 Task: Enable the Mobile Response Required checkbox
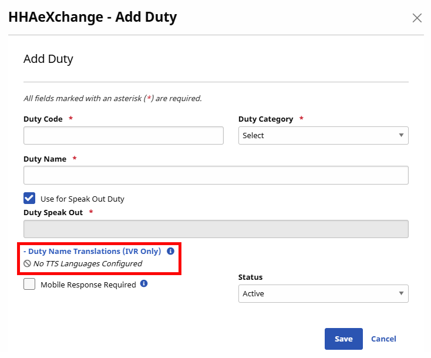tap(29, 285)
